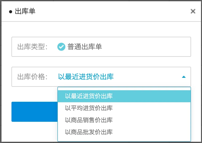Choose 以商品批发价出库 from dropdown list
This screenshot has width=202, height=143.
coord(89,132)
